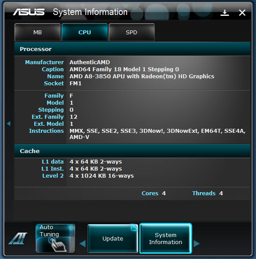Screen dimensions: 256x259
Task: Click the System Information button
Action: pyautogui.click(x=165, y=238)
